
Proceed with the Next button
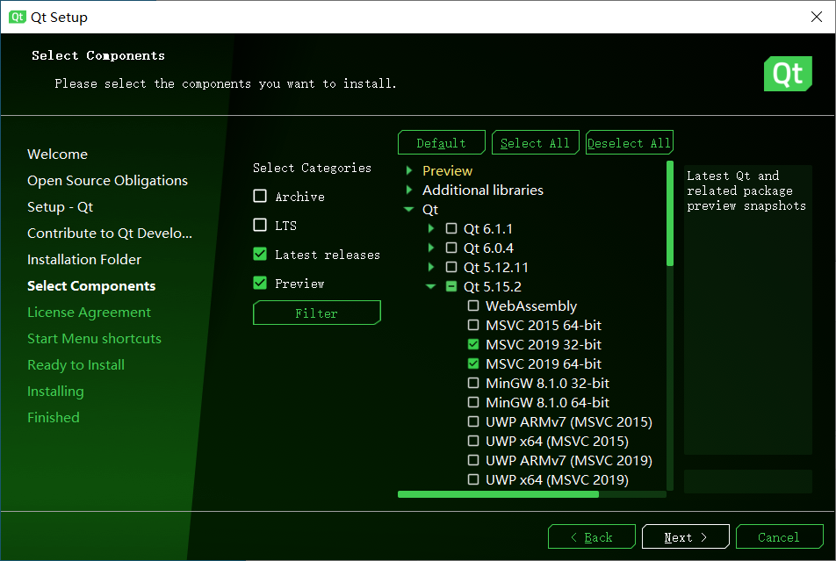(686, 536)
